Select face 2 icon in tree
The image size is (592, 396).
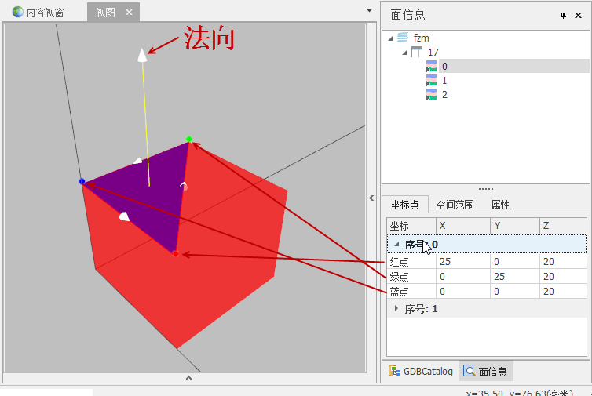click(x=431, y=95)
